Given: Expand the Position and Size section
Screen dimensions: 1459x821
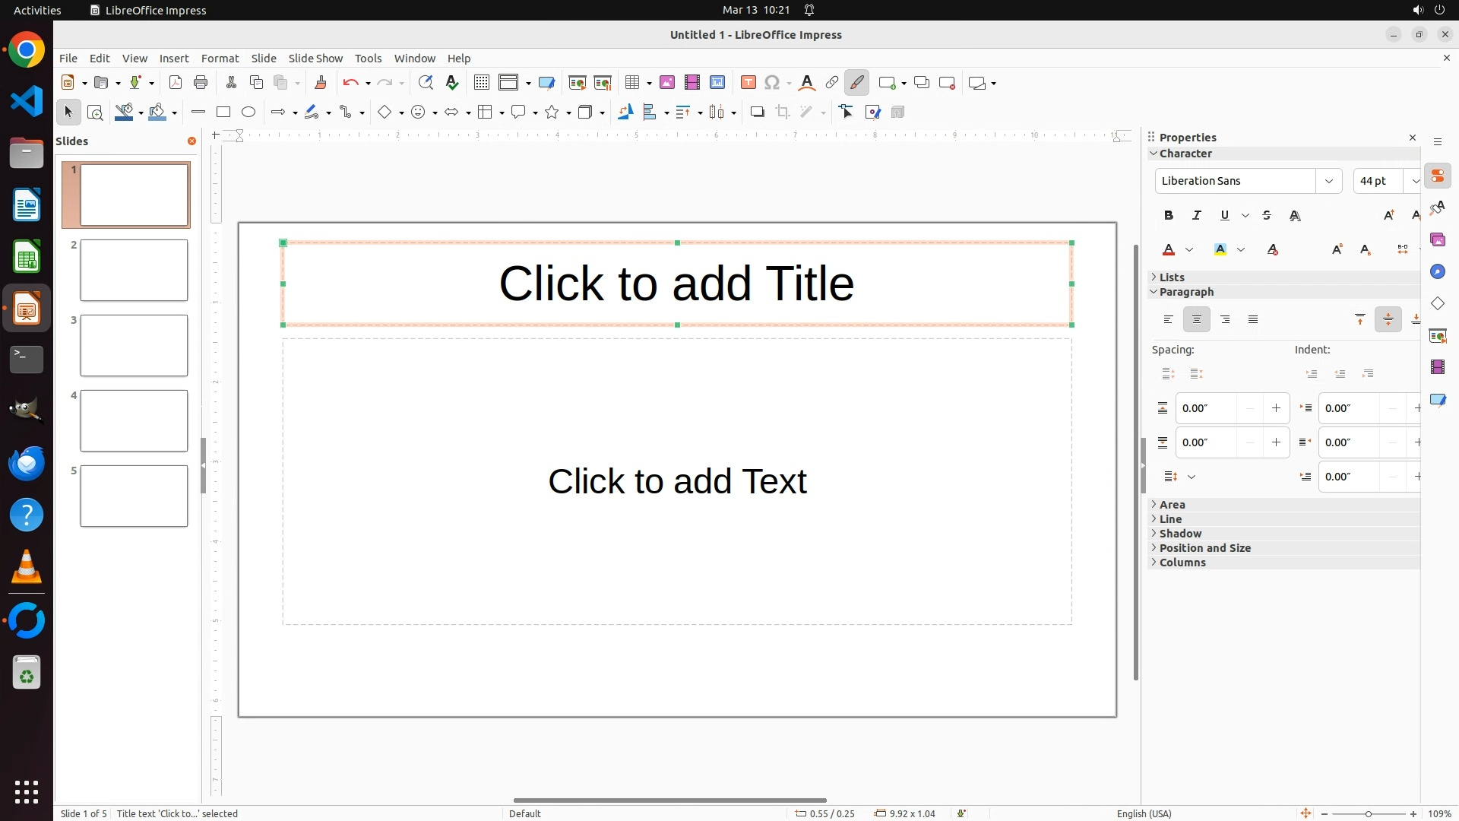Looking at the screenshot, I should [x=1204, y=548].
